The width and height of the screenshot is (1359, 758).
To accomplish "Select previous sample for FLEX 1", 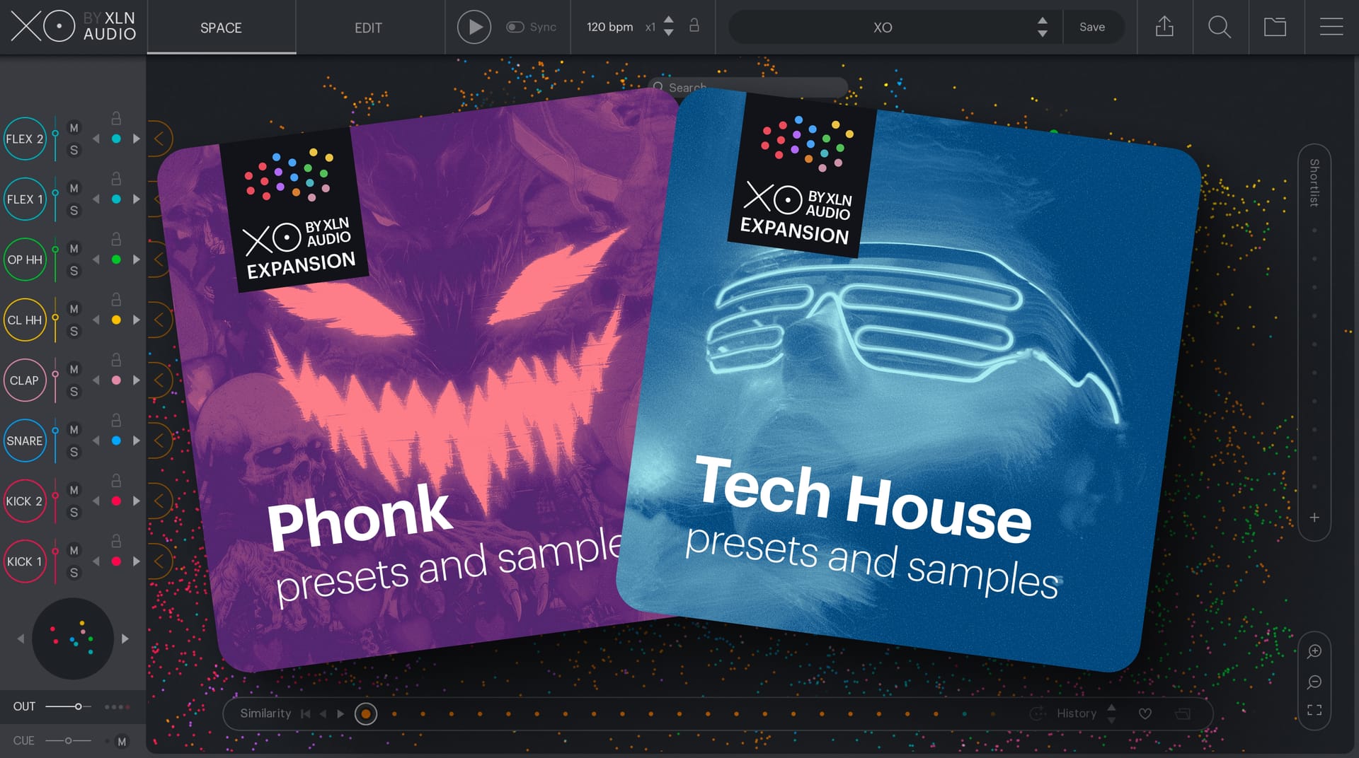I will pyautogui.click(x=96, y=199).
